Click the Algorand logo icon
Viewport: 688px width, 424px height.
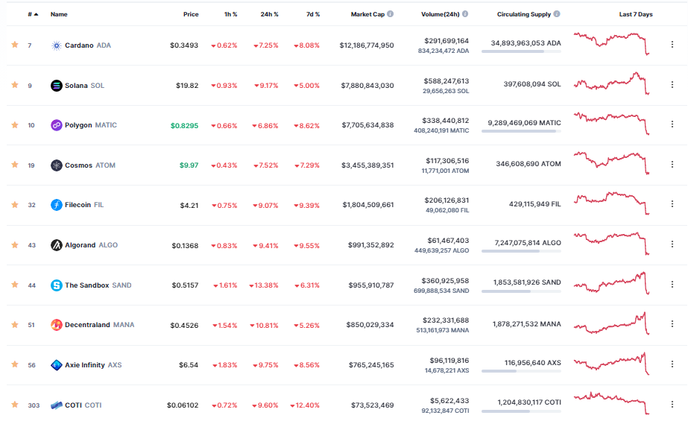tap(56, 245)
